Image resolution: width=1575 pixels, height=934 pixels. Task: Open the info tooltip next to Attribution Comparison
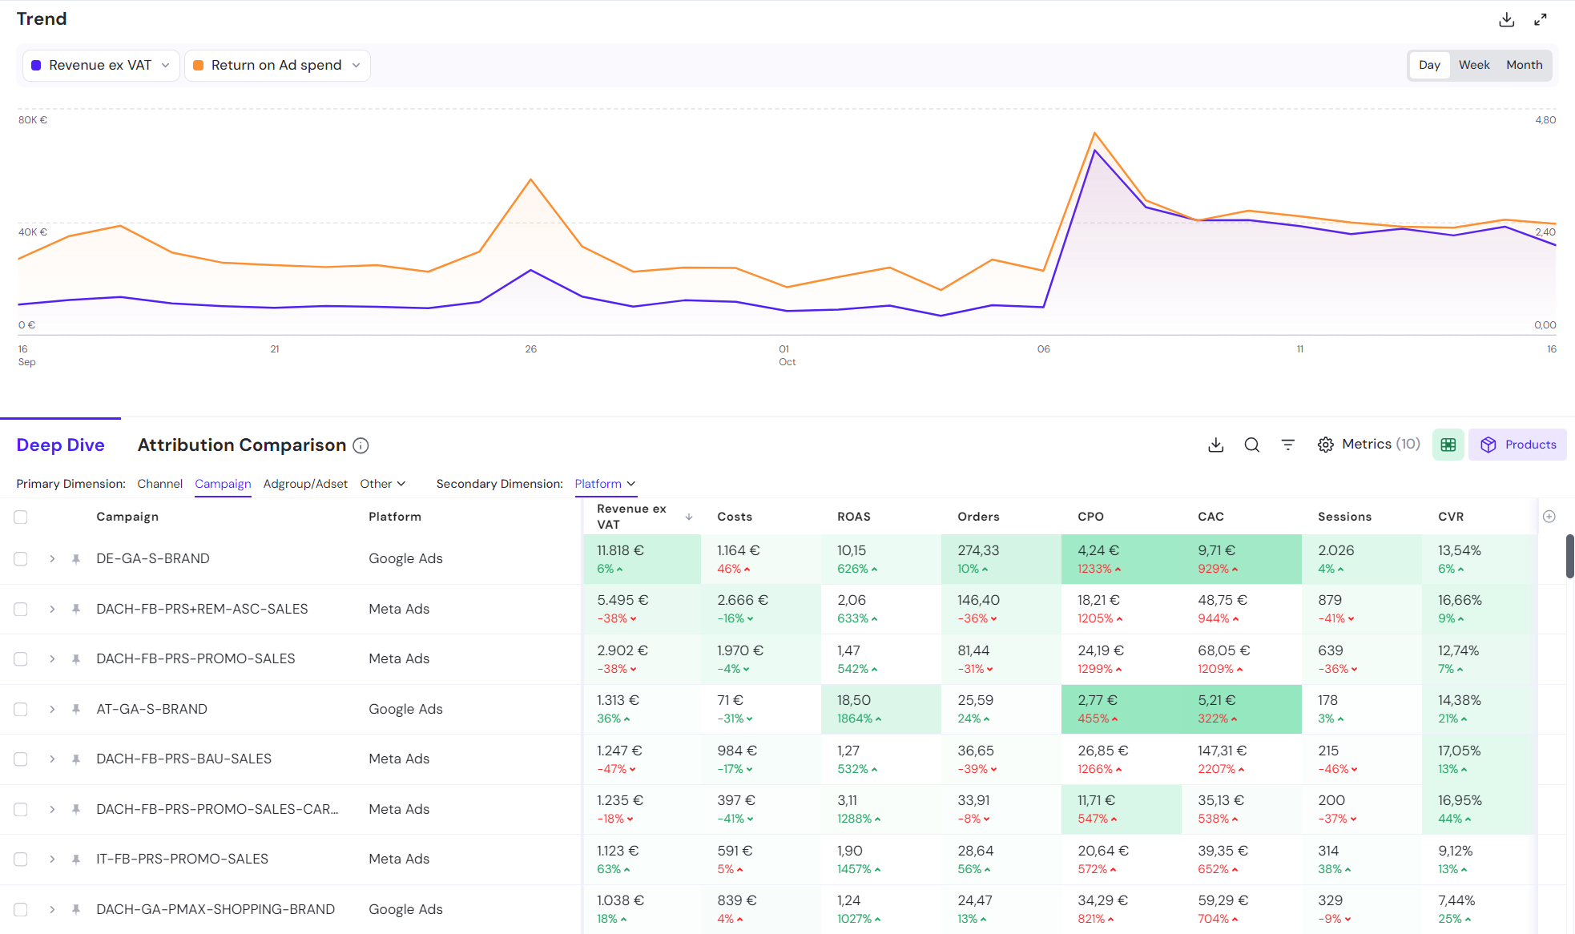click(x=361, y=446)
